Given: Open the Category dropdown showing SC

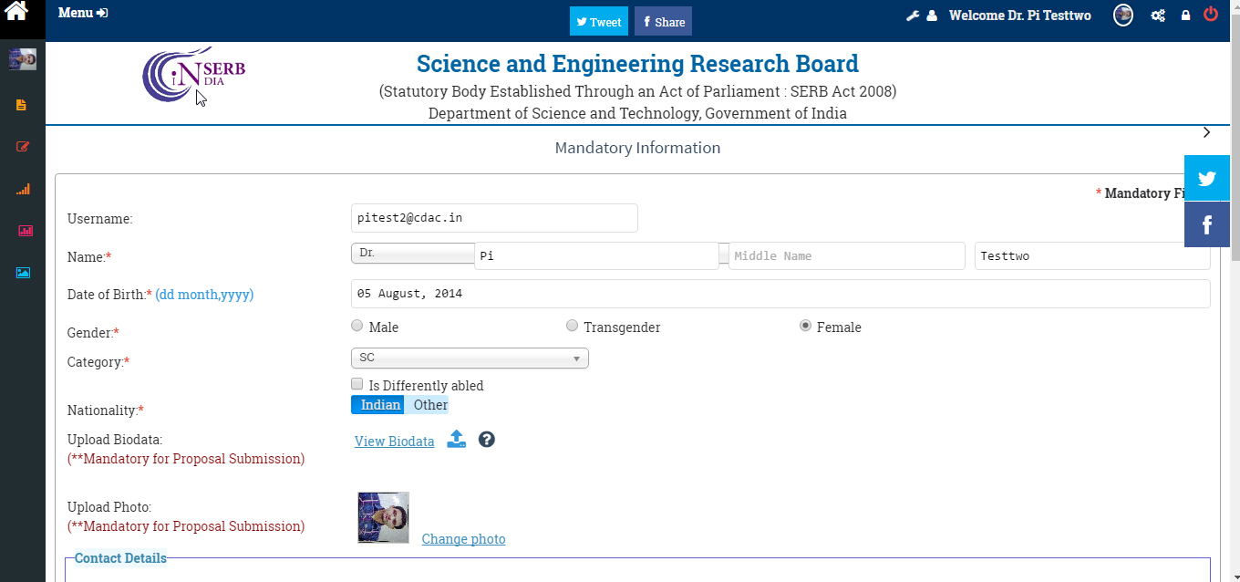Looking at the screenshot, I should 470,359.
